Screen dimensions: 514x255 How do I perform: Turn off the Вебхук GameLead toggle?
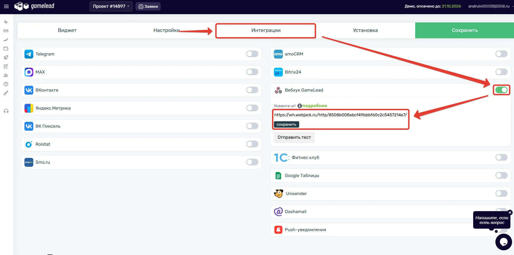tap(502, 90)
